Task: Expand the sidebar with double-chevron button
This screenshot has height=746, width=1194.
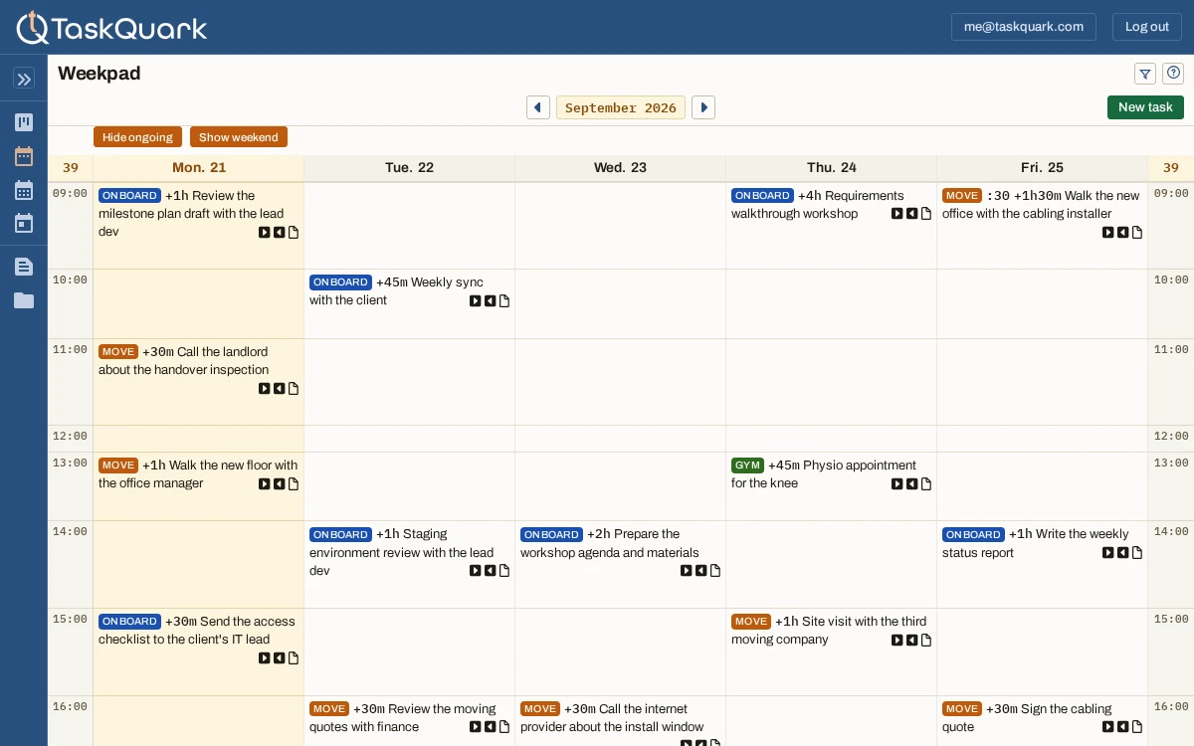Action: [x=24, y=79]
